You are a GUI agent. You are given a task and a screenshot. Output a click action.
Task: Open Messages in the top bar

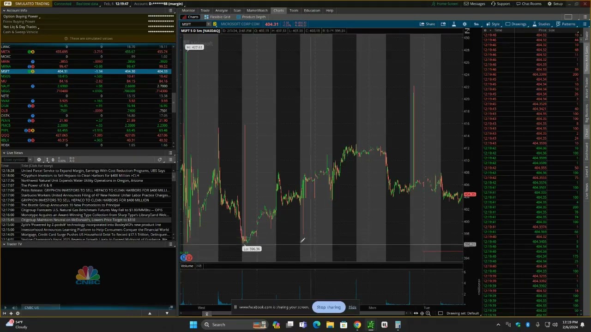(475, 4)
